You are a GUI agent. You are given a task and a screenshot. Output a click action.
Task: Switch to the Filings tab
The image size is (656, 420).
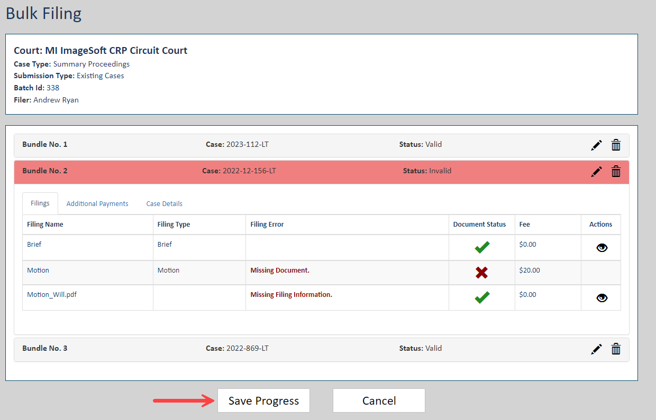40,203
